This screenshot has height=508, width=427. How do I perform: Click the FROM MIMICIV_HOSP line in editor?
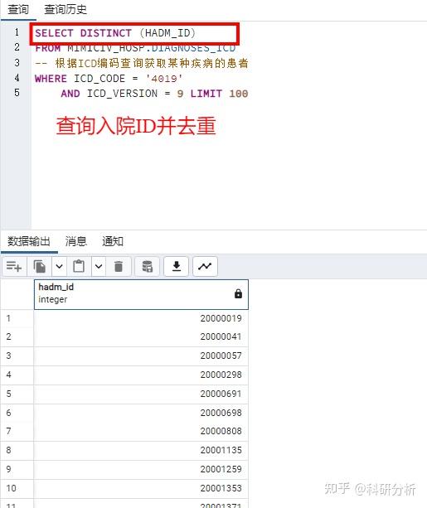pos(135,48)
